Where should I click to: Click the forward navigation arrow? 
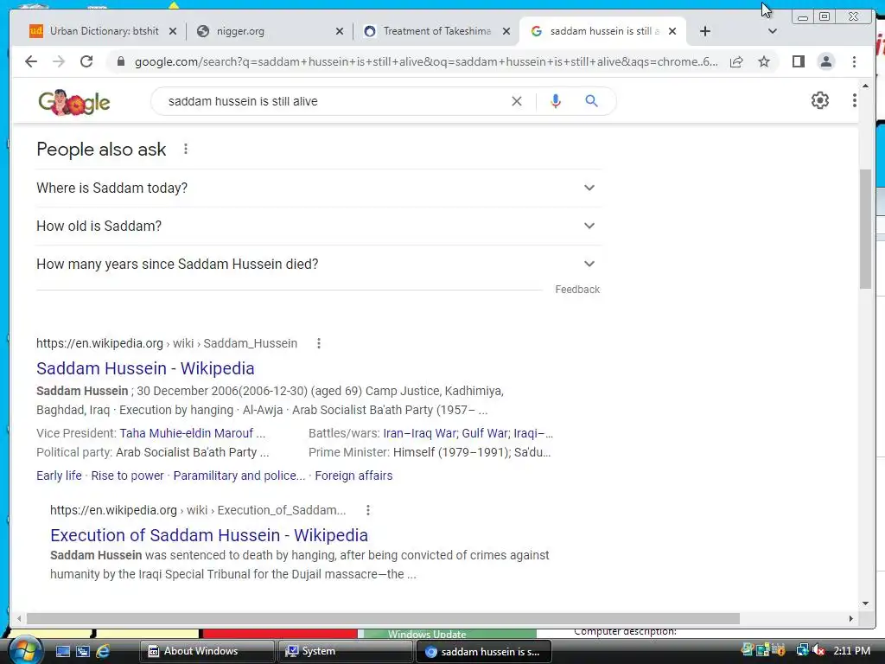59,61
